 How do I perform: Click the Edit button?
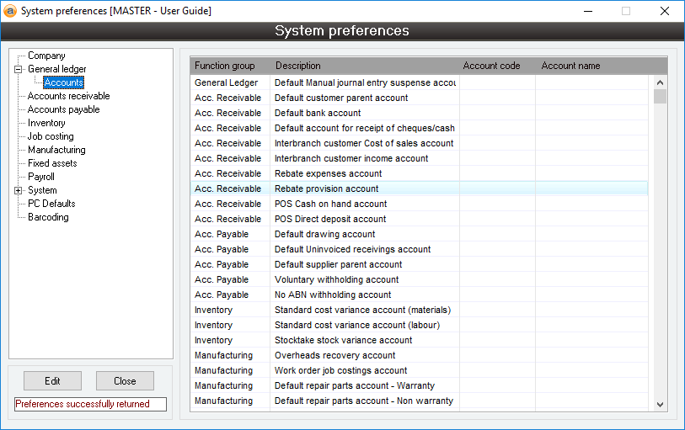coord(52,380)
